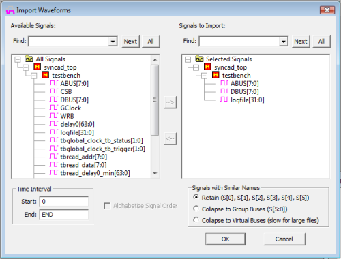Click the Time Interval End field
Screen dimensions: 341x259
(64, 215)
